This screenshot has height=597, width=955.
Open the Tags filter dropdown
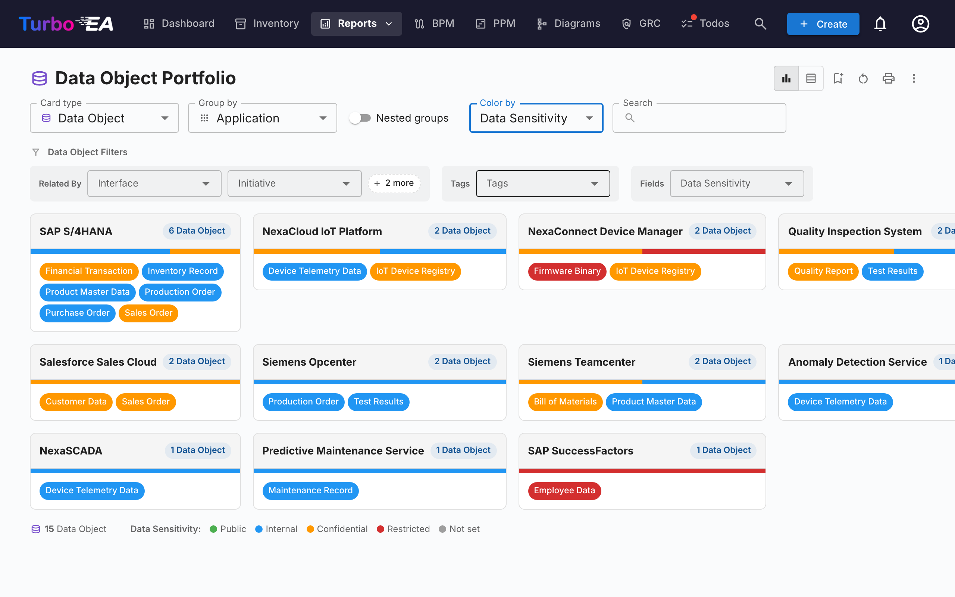tap(543, 184)
